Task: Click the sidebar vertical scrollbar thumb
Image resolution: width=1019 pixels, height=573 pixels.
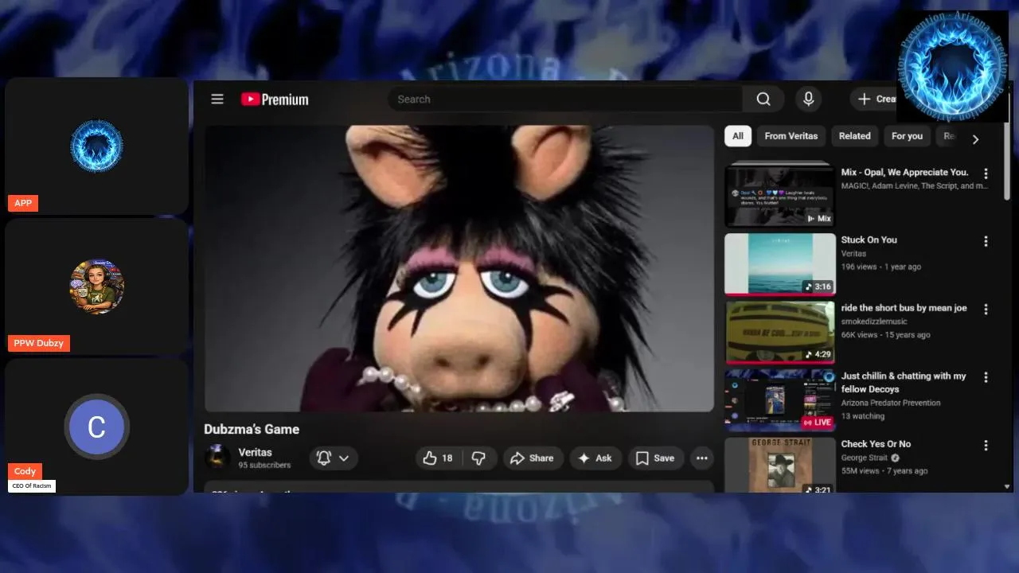Action: (1007, 159)
